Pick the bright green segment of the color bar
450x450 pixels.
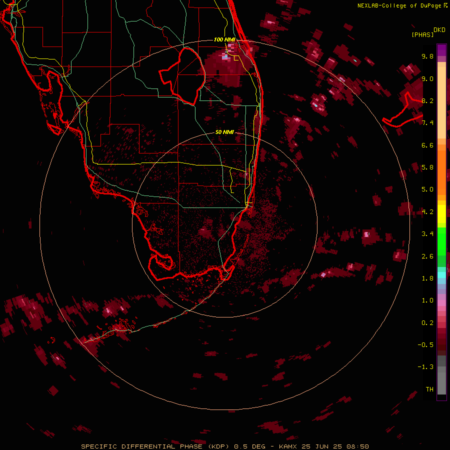click(441, 241)
